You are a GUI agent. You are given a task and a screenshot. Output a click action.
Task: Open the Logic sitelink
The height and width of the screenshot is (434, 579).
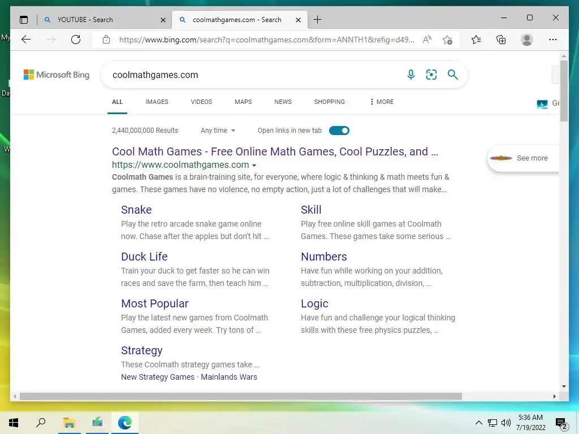pyautogui.click(x=314, y=303)
